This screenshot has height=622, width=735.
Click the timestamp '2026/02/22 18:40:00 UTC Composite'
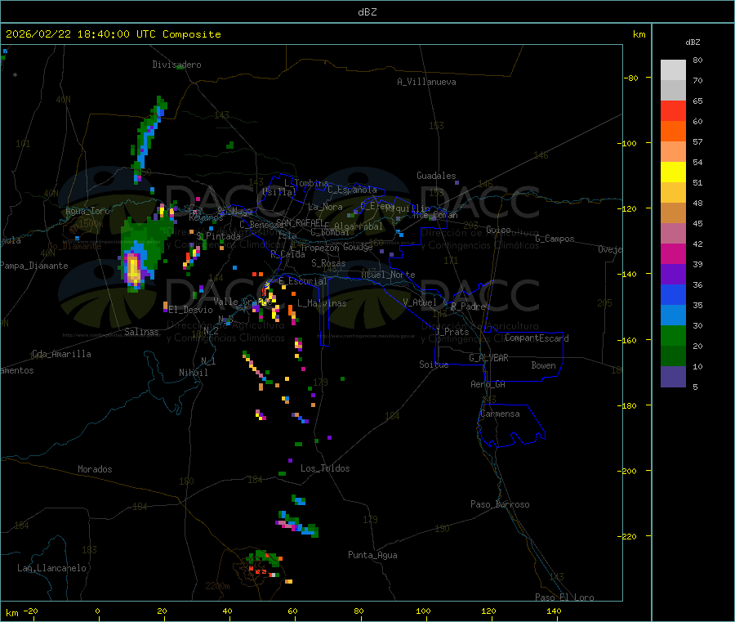113,34
